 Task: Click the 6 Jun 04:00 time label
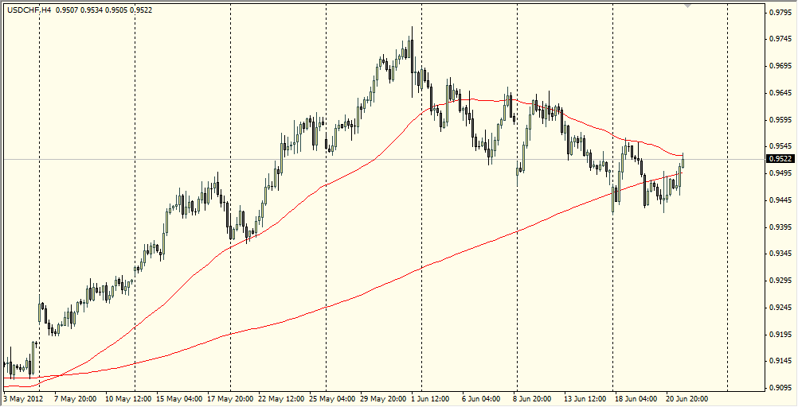[x=480, y=399]
